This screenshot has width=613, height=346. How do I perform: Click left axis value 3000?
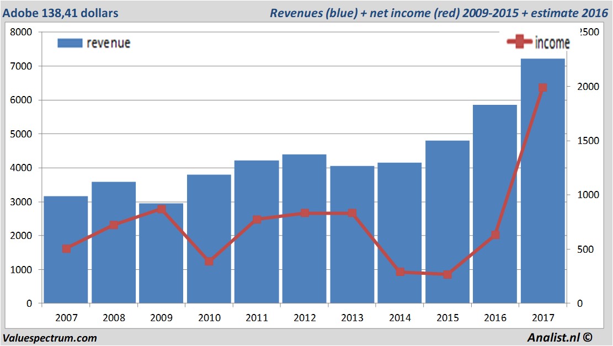tap(21, 202)
